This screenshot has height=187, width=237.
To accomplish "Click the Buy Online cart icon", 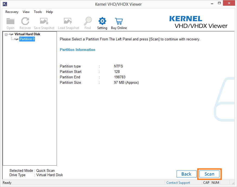I will pyautogui.click(x=119, y=21).
